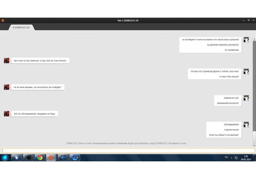
Task: Click the message input field
Action: (128, 150)
